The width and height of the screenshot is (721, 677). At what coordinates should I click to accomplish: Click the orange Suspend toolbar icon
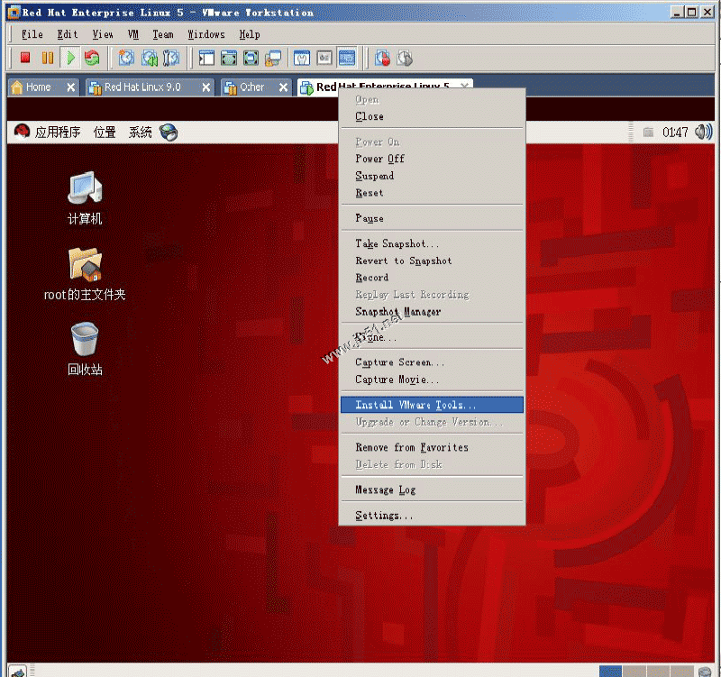(48, 58)
